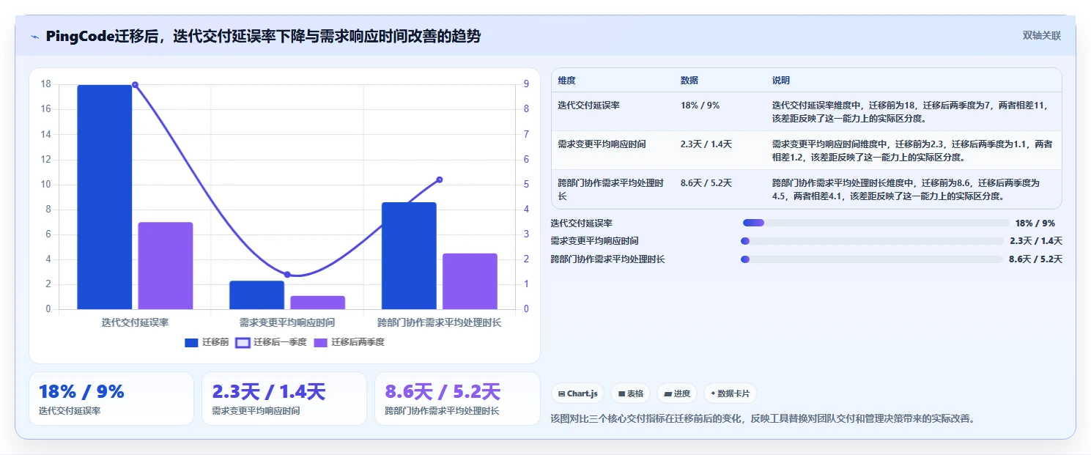1091x455 pixels.
Task: Click the 需求变更平均响应时间 table row name
Action: point(602,144)
